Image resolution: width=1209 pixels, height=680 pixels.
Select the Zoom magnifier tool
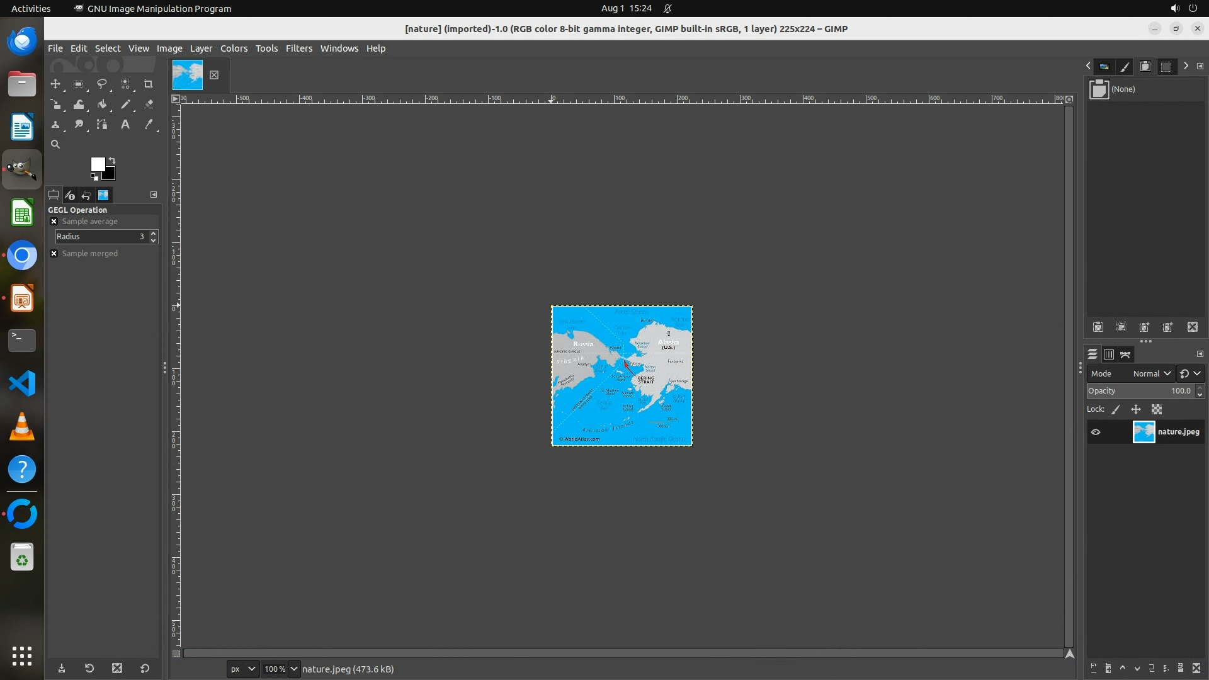pyautogui.click(x=55, y=145)
